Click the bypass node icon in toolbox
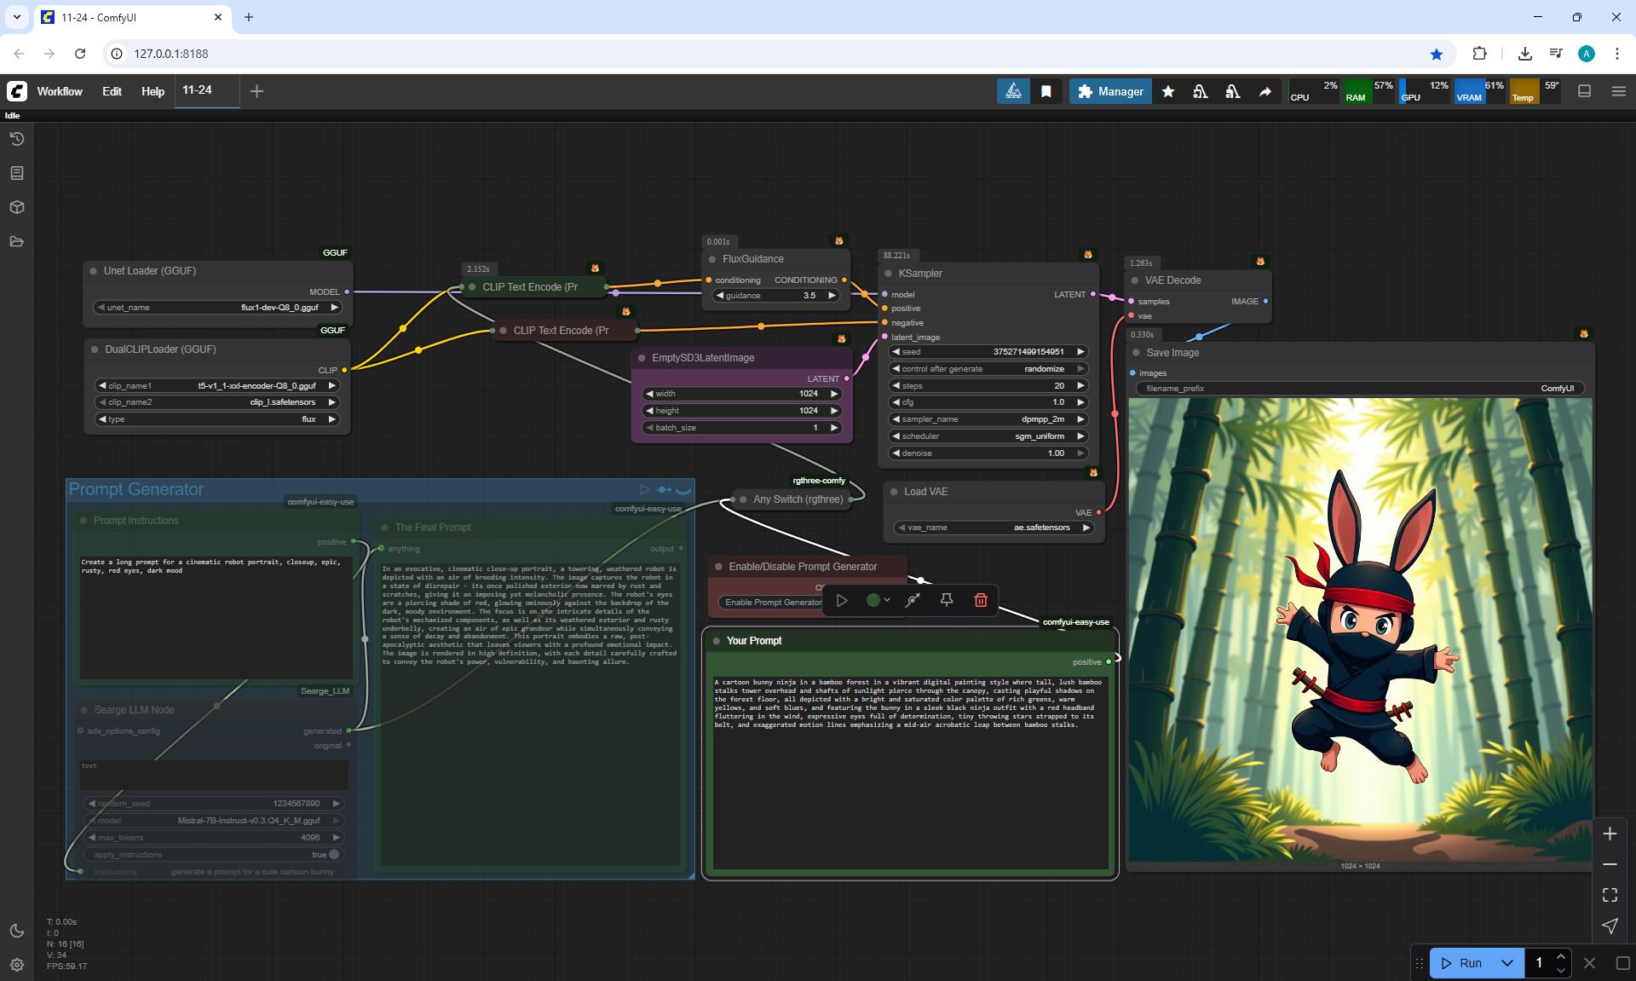Viewport: 1636px width, 981px height. pos(913,600)
